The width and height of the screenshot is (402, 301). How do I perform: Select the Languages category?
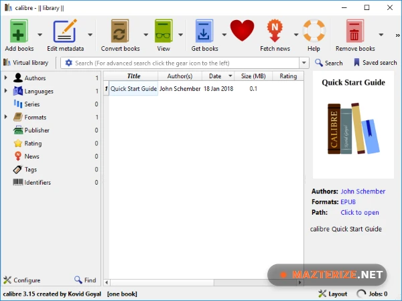pyautogui.click(x=39, y=91)
